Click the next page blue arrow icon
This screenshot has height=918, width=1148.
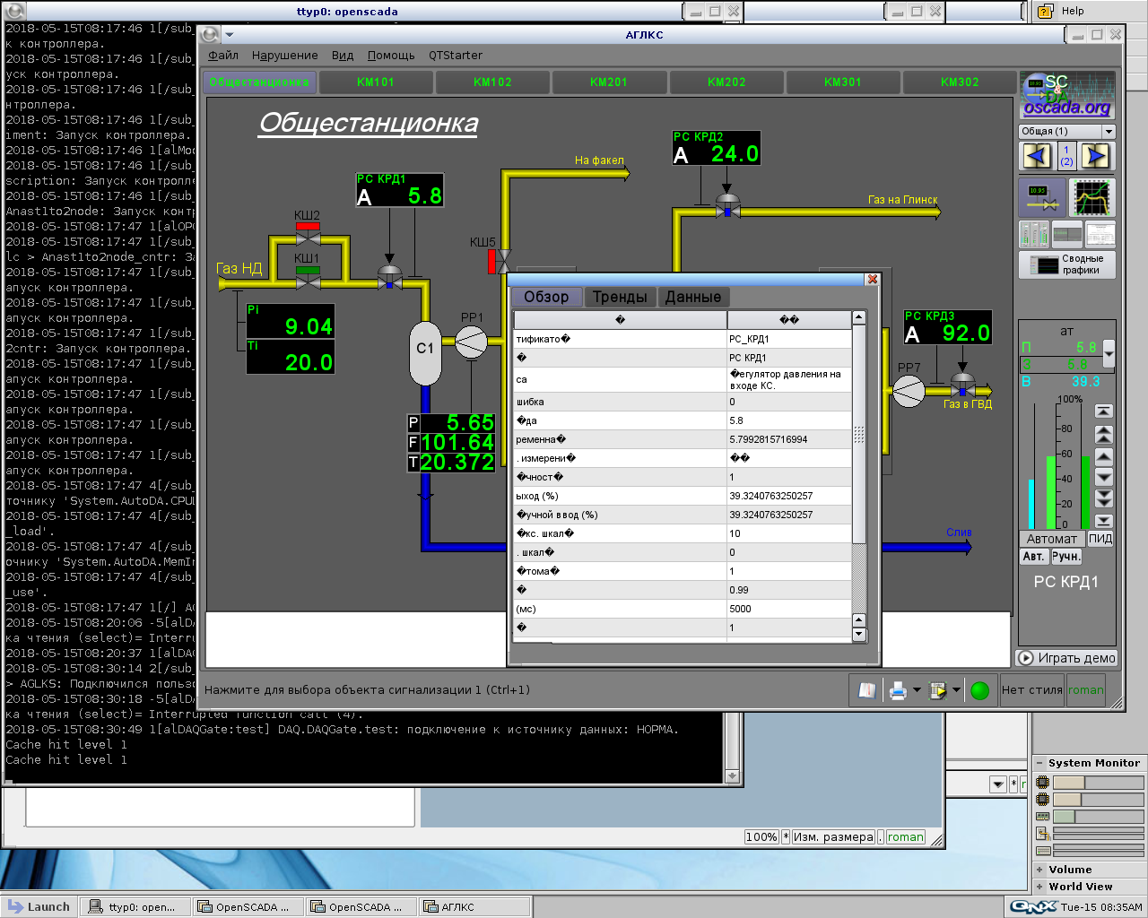coord(1094,157)
